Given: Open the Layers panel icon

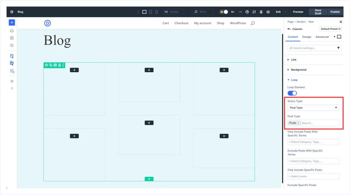Looking at the screenshot, I should point(12,31).
